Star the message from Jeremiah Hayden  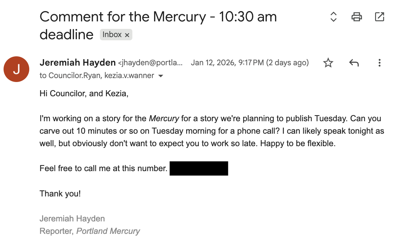point(328,63)
